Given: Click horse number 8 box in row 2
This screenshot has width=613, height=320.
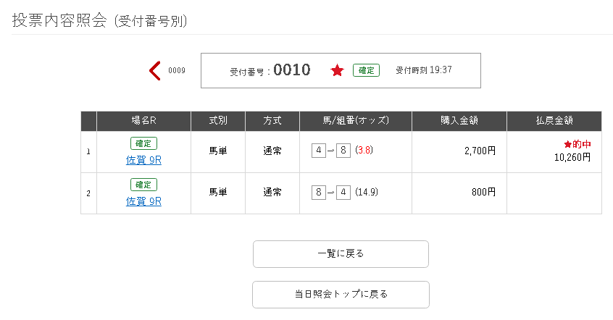Looking at the screenshot, I should 319,193.
